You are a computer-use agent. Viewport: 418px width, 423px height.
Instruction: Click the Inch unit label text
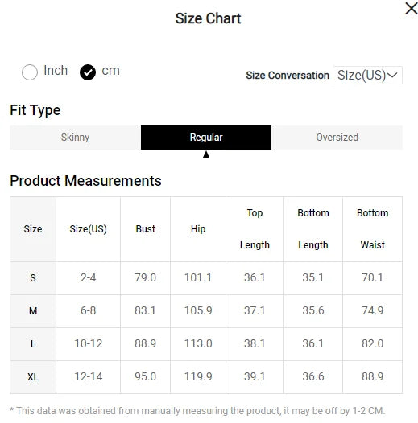click(56, 71)
